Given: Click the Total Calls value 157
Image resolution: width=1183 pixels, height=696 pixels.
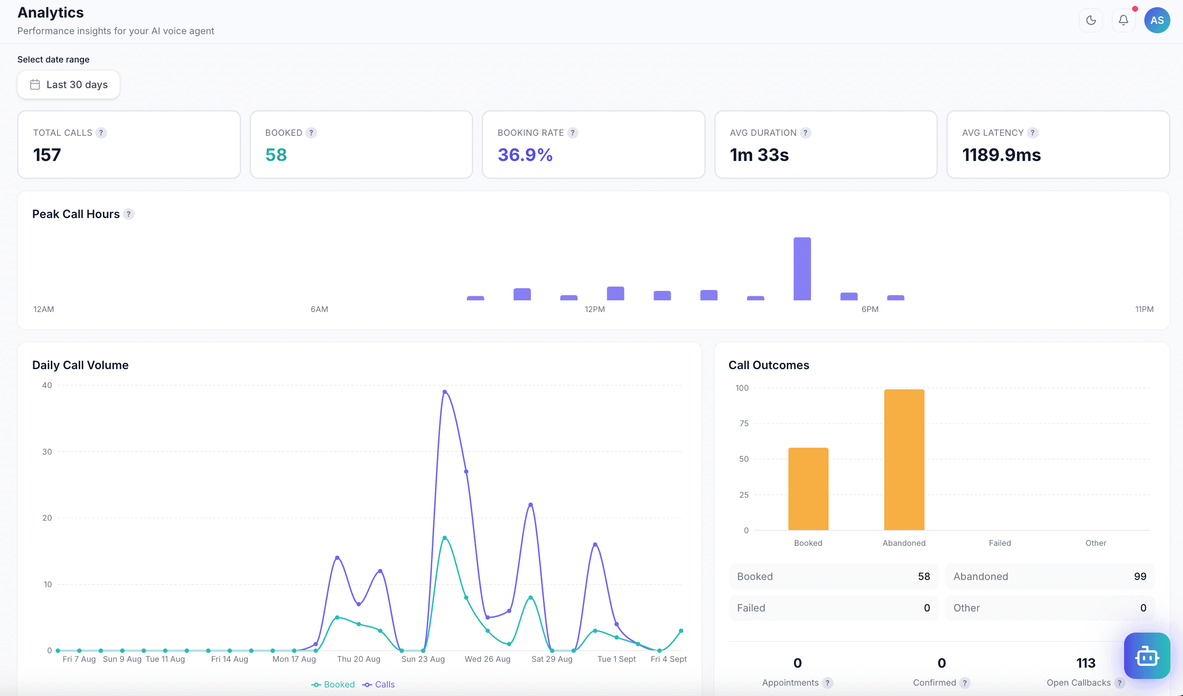Looking at the screenshot, I should 47,155.
